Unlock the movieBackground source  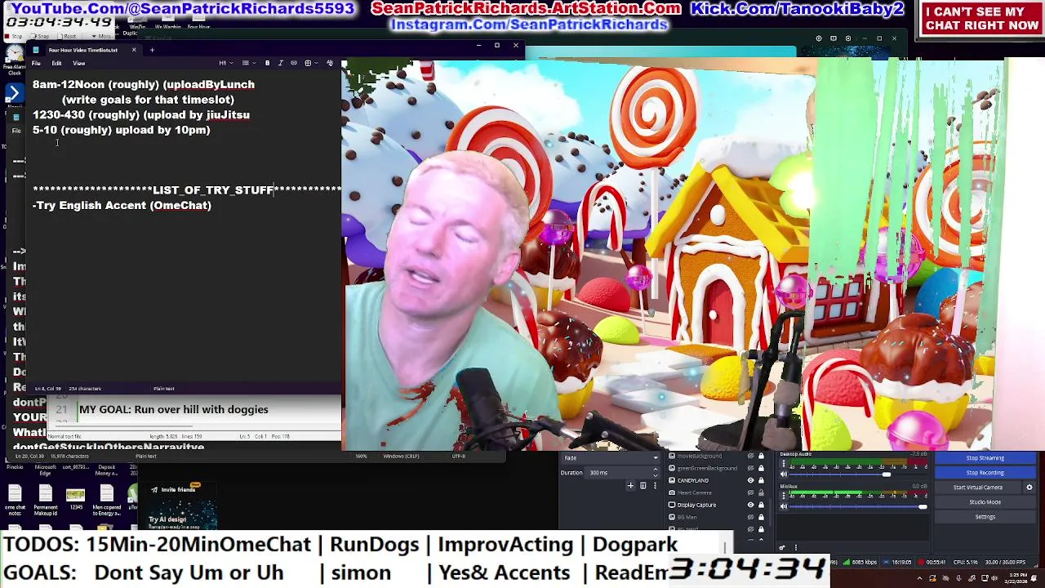[762, 456]
